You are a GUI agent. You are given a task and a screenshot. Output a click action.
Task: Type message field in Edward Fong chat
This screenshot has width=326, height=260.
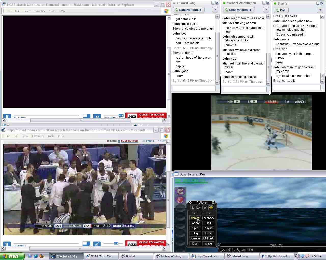point(194,89)
